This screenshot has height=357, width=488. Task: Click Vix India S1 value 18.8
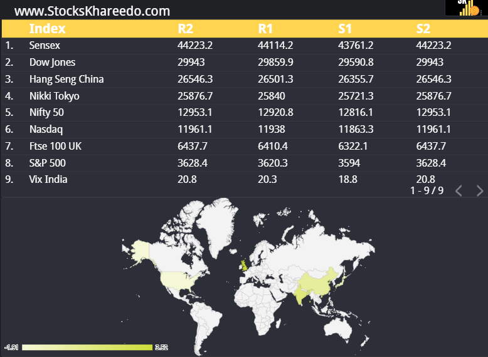[x=347, y=179]
